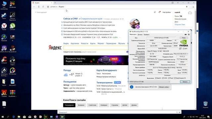This screenshot has width=212, height=119.
Task: Open the 'Видео' Yandex service link
Action: pyautogui.click(x=66, y=43)
